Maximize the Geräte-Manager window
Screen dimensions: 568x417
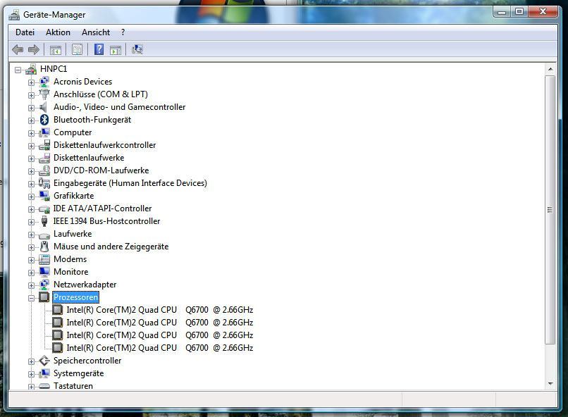pyautogui.click(x=519, y=12)
